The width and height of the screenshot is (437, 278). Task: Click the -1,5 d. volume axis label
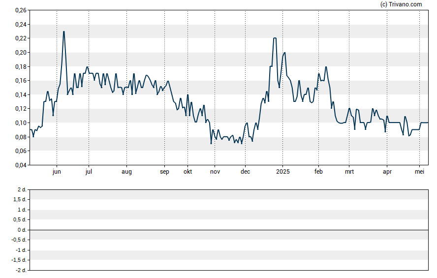[19, 260]
